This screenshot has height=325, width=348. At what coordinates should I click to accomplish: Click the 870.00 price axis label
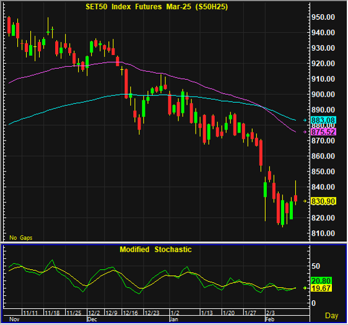point(323,141)
